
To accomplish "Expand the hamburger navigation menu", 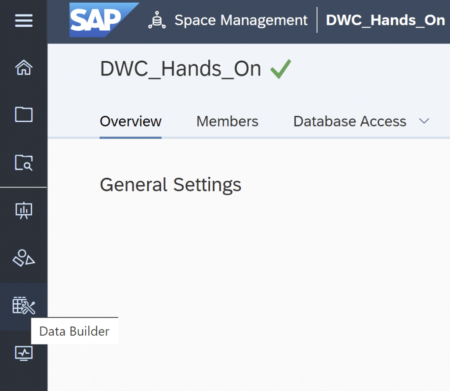I will click(x=24, y=21).
